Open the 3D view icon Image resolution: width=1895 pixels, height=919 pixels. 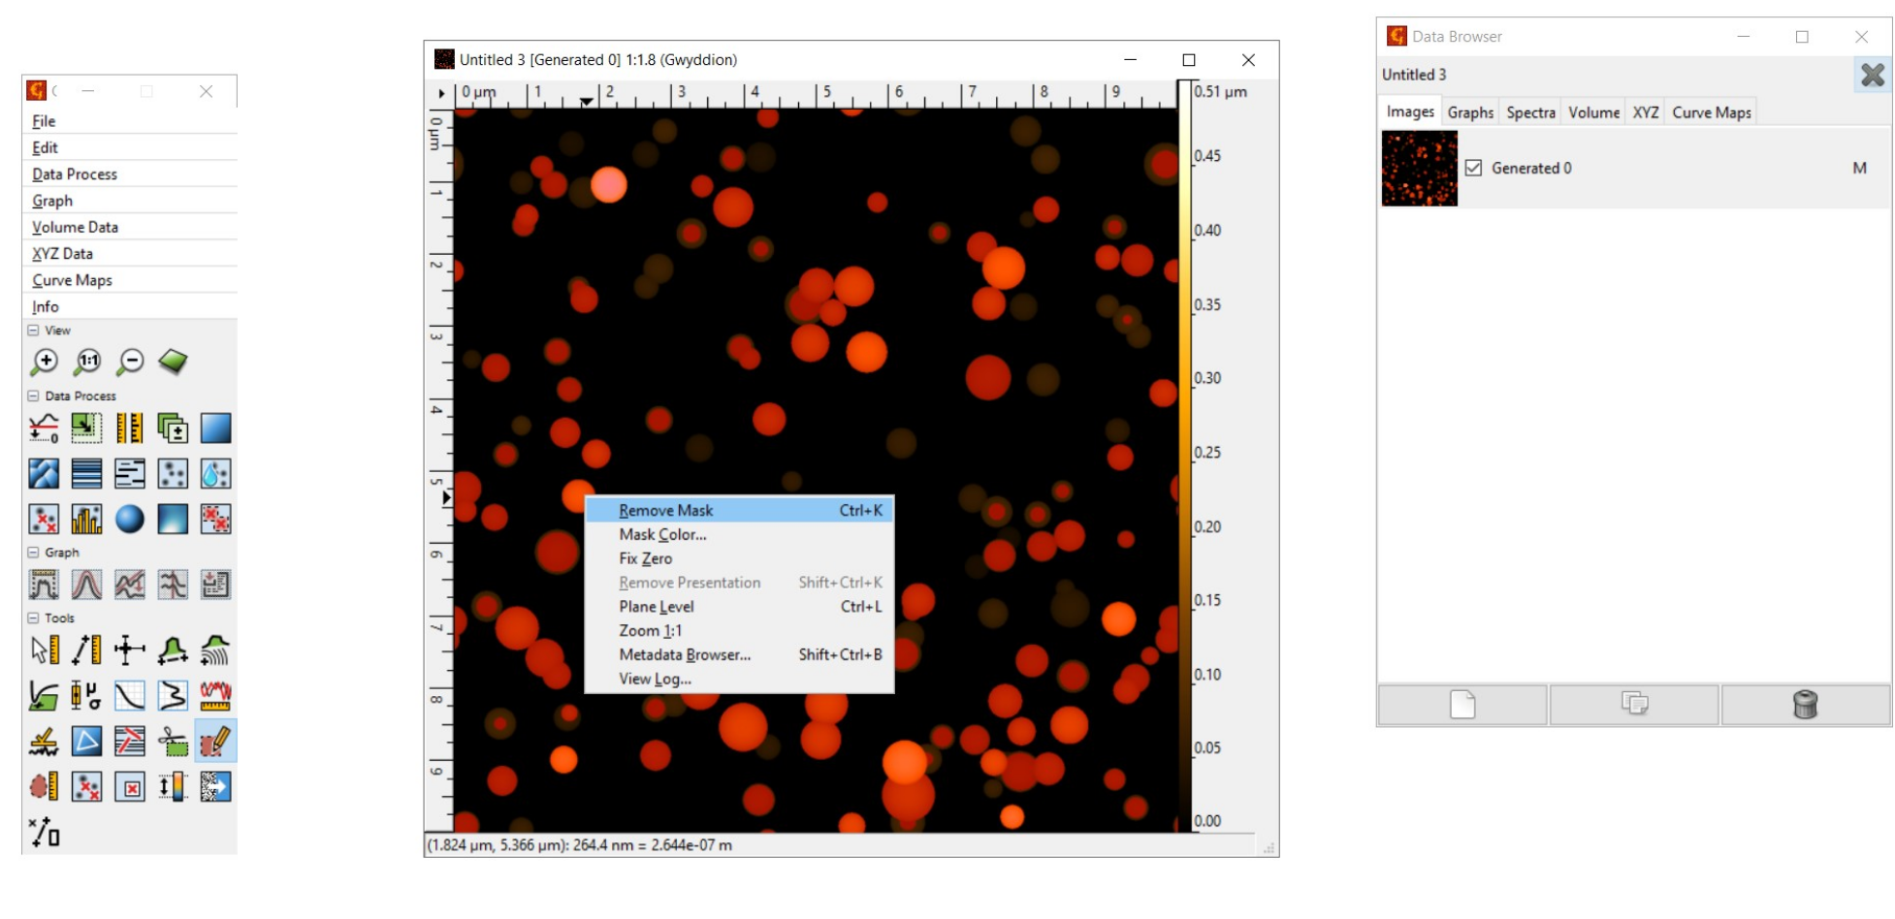(173, 363)
